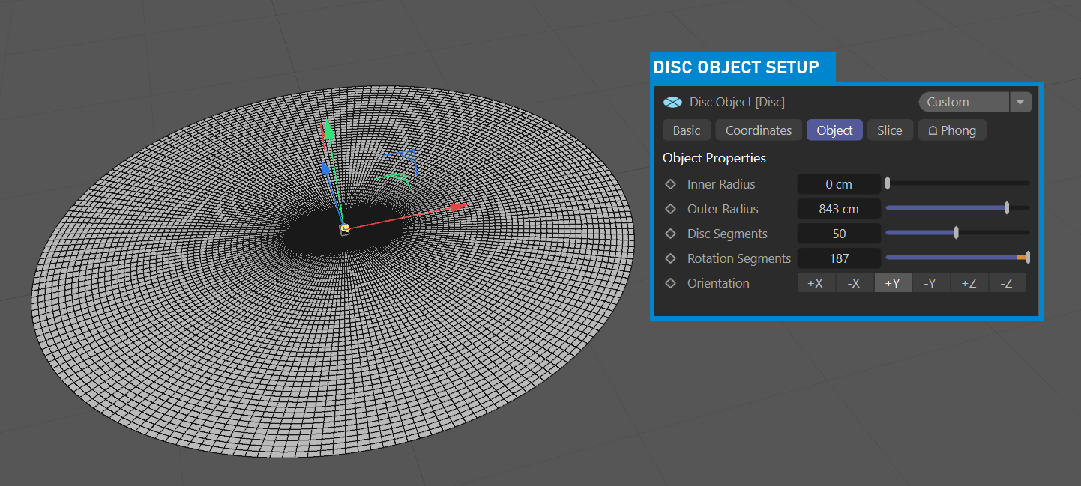Click the Disc Object icon in header

(672, 102)
